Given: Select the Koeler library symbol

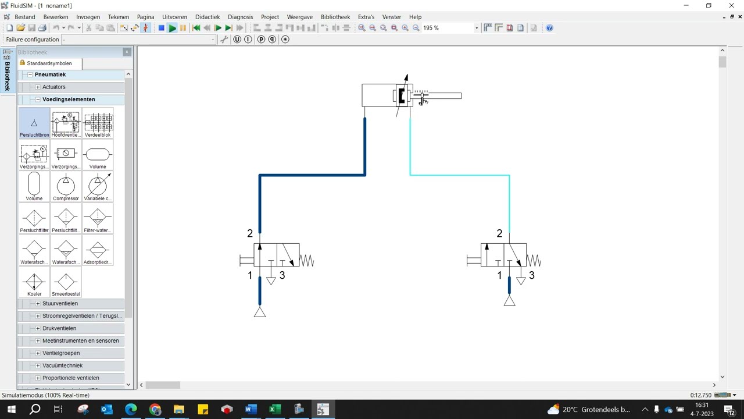Looking at the screenshot, I should click(34, 282).
